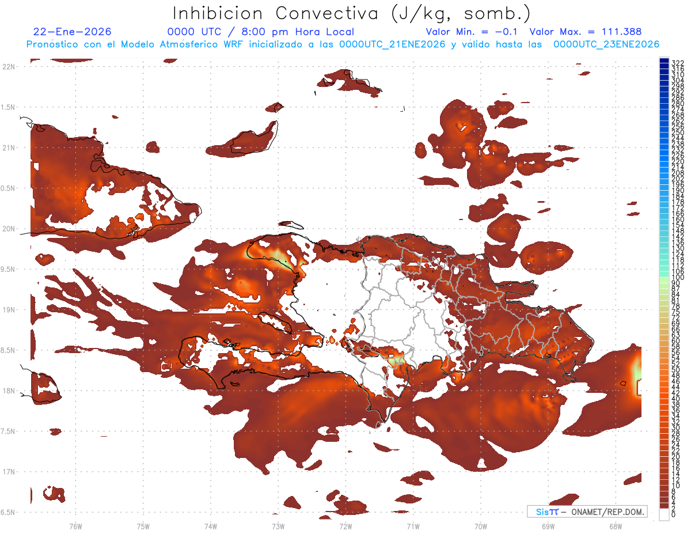Click the '22N' latitude label
Image resolution: width=691 pixels, height=534 pixels.
pyautogui.click(x=9, y=67)
